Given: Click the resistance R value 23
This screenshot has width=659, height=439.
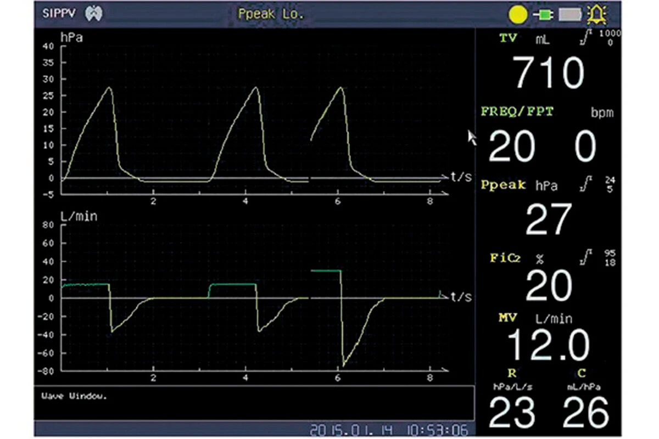Looking at the screenshot, I should [511, 412].
